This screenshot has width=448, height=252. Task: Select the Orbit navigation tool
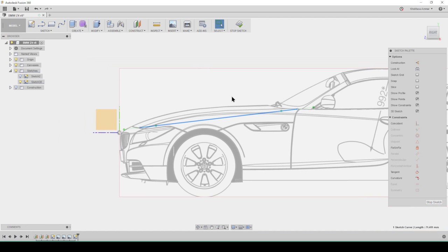pyautogui.click(x=198, y=227)
